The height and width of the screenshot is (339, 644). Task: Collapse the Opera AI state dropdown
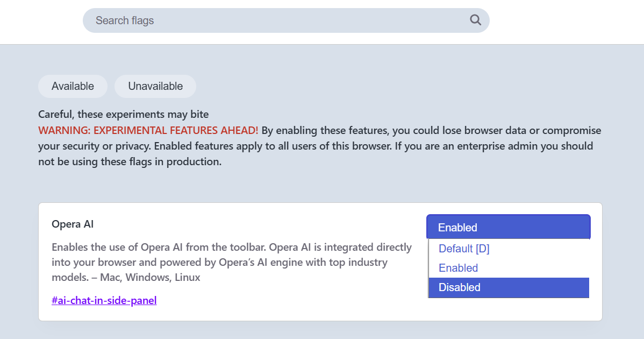coord(508,227)
